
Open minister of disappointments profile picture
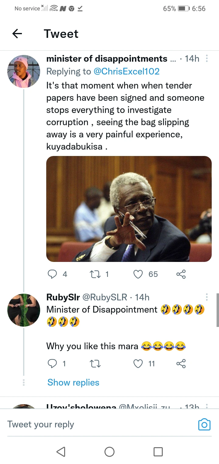24,71
